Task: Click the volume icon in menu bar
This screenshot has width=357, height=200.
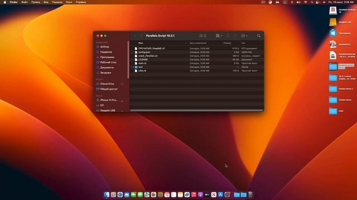Action: pos(298,2)
